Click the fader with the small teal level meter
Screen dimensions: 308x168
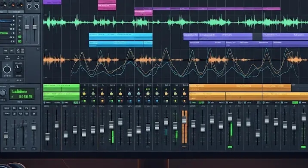pyautogui.click(x=166, y=122)
